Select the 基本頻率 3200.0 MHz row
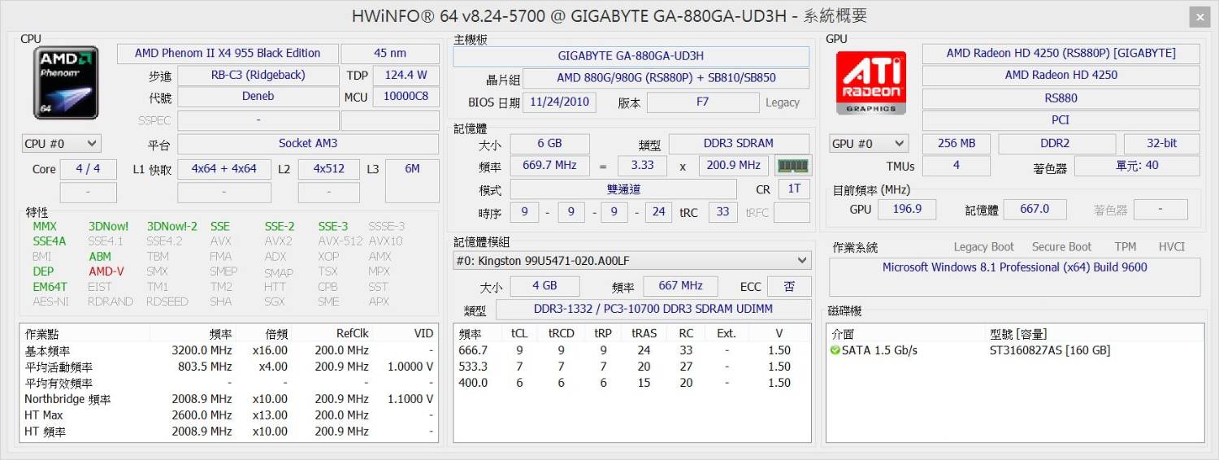The image size is (1219, 460). pos(229,350)
